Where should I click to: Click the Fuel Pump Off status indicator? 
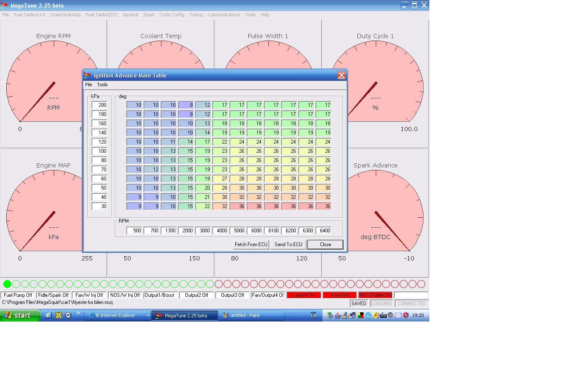coord(18,295)
